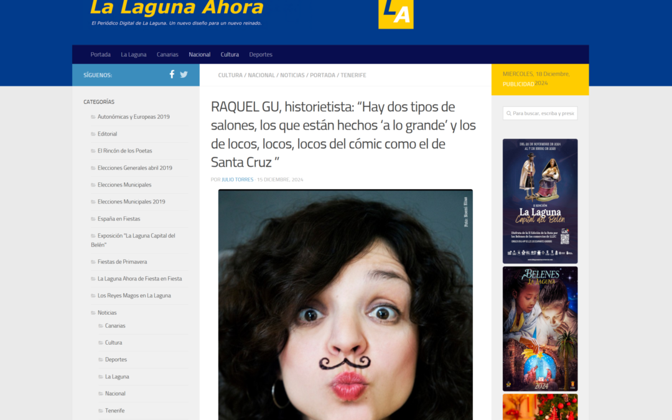Open Elecciones Generales abril 2019 category
The width and height of the screenshot is (672, 420).
tap(134, 168)
